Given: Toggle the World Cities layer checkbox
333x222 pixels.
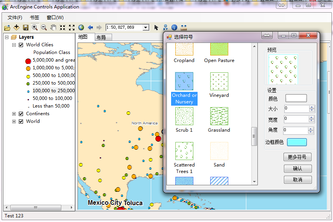Looking at the screenshot, I should coord(21,45).
